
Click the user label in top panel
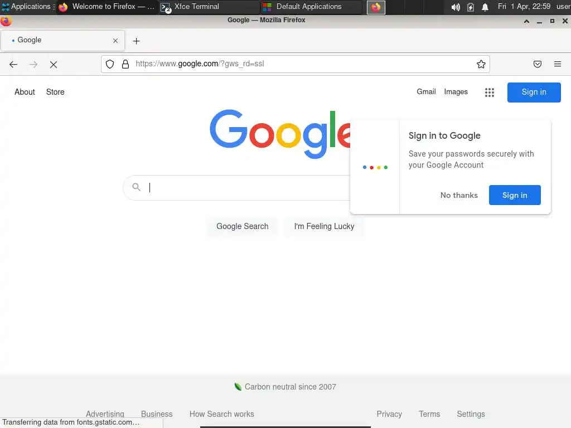563,7
